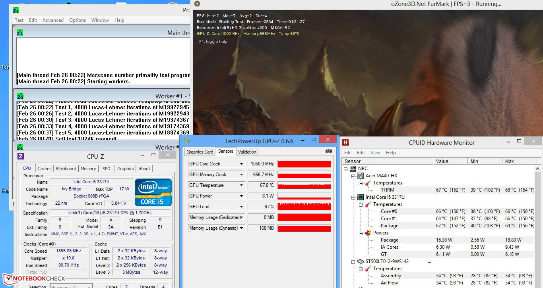543x288 pixels.
Task: Click the FurMark window title icon
Action: [197, 4]
